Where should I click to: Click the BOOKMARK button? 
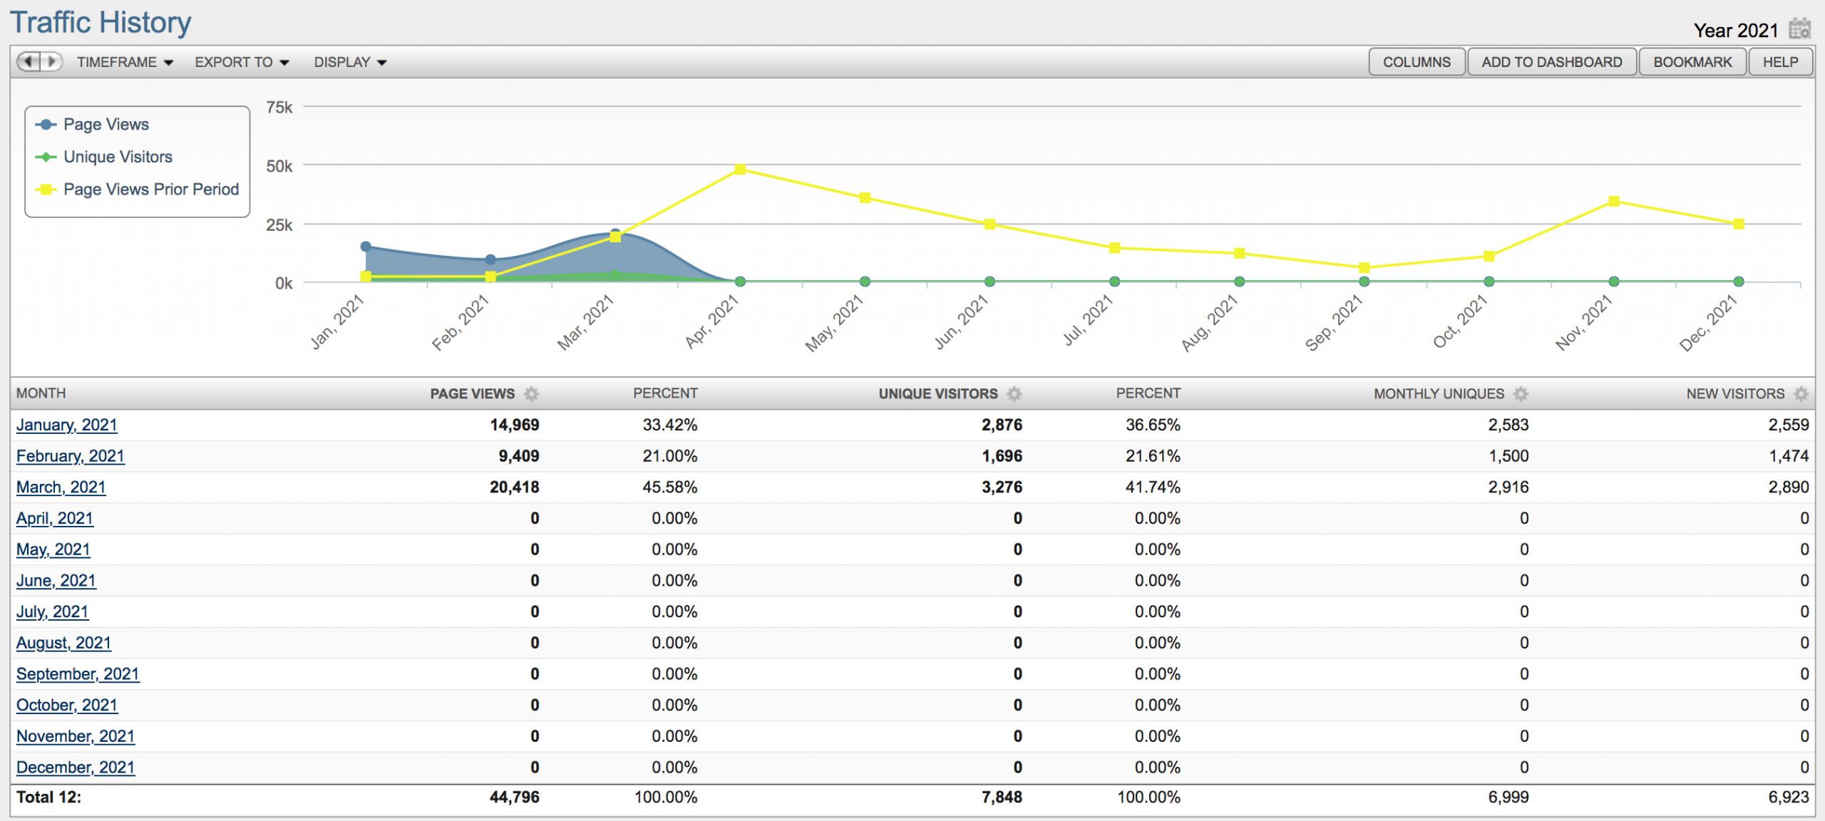[1692, 62]
